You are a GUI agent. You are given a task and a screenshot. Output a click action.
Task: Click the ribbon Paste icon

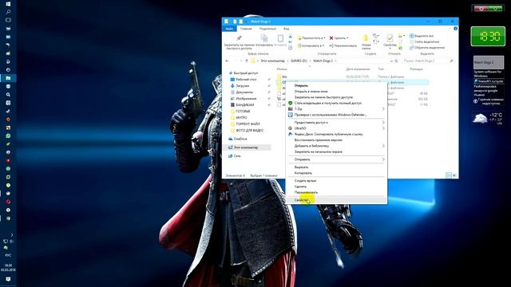tap(280, 39)
